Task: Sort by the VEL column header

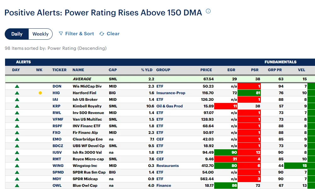Action: pos(301,70)
